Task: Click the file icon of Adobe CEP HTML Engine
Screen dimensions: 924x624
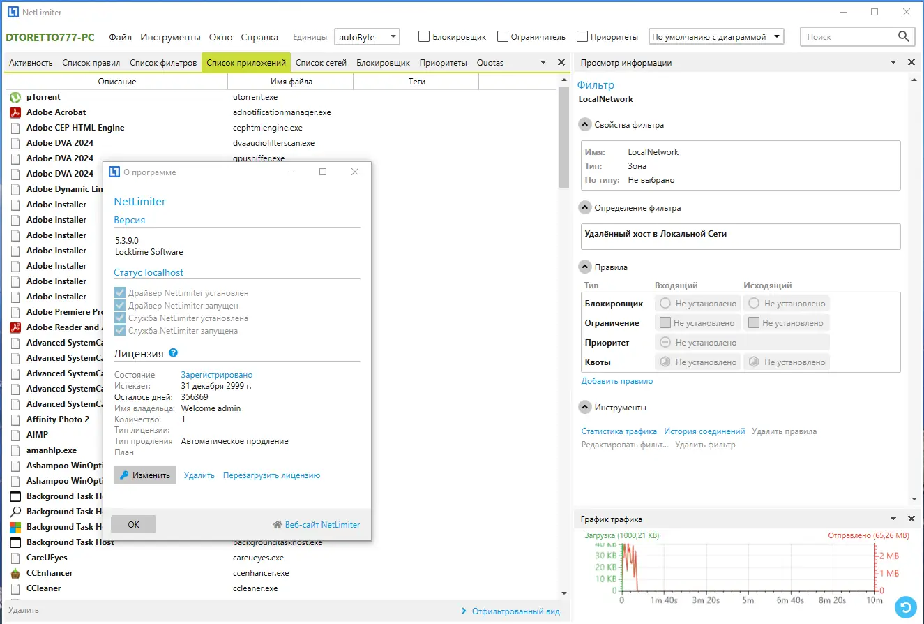Action: pyautogui.click(x=15, y=128)
